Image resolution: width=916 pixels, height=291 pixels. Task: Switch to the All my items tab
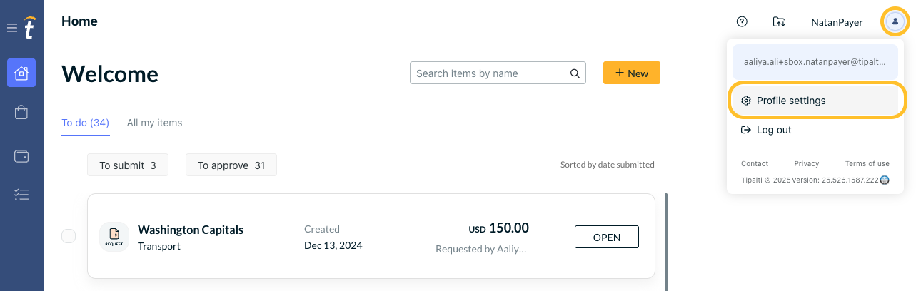pyautogui.click(x=154, y=123)
